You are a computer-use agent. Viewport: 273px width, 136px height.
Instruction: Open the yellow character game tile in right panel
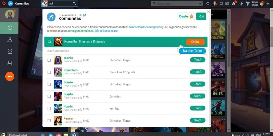[x=218, y=30]
